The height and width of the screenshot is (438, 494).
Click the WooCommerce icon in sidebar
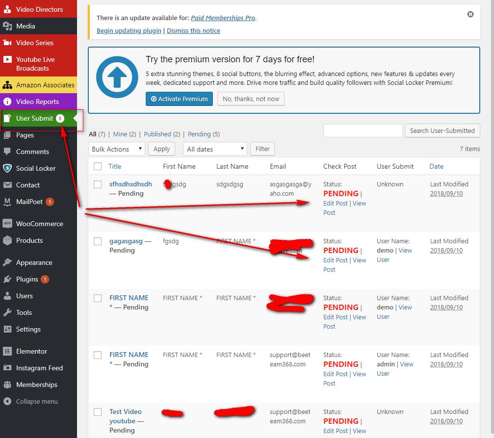click(7, 224)
